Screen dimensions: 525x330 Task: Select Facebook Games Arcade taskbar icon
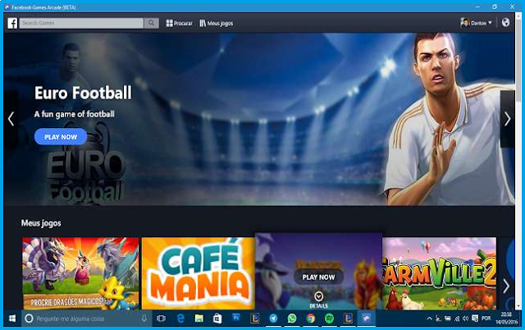[x=366, y=319]
